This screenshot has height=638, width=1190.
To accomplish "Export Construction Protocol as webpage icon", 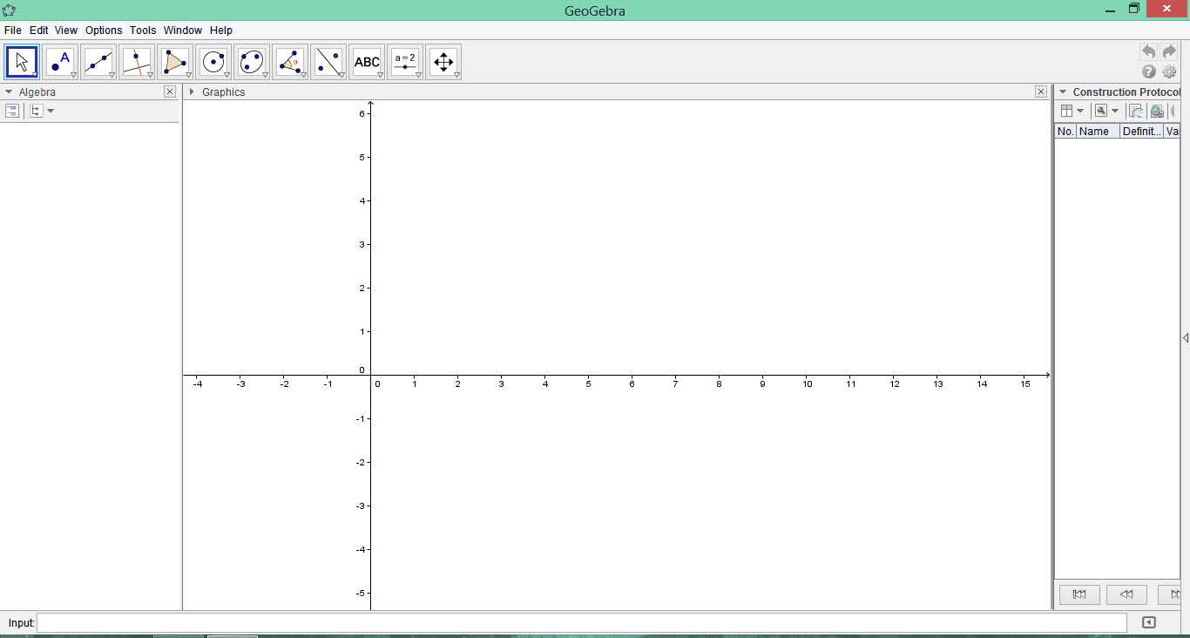I will click(1135, 111).
